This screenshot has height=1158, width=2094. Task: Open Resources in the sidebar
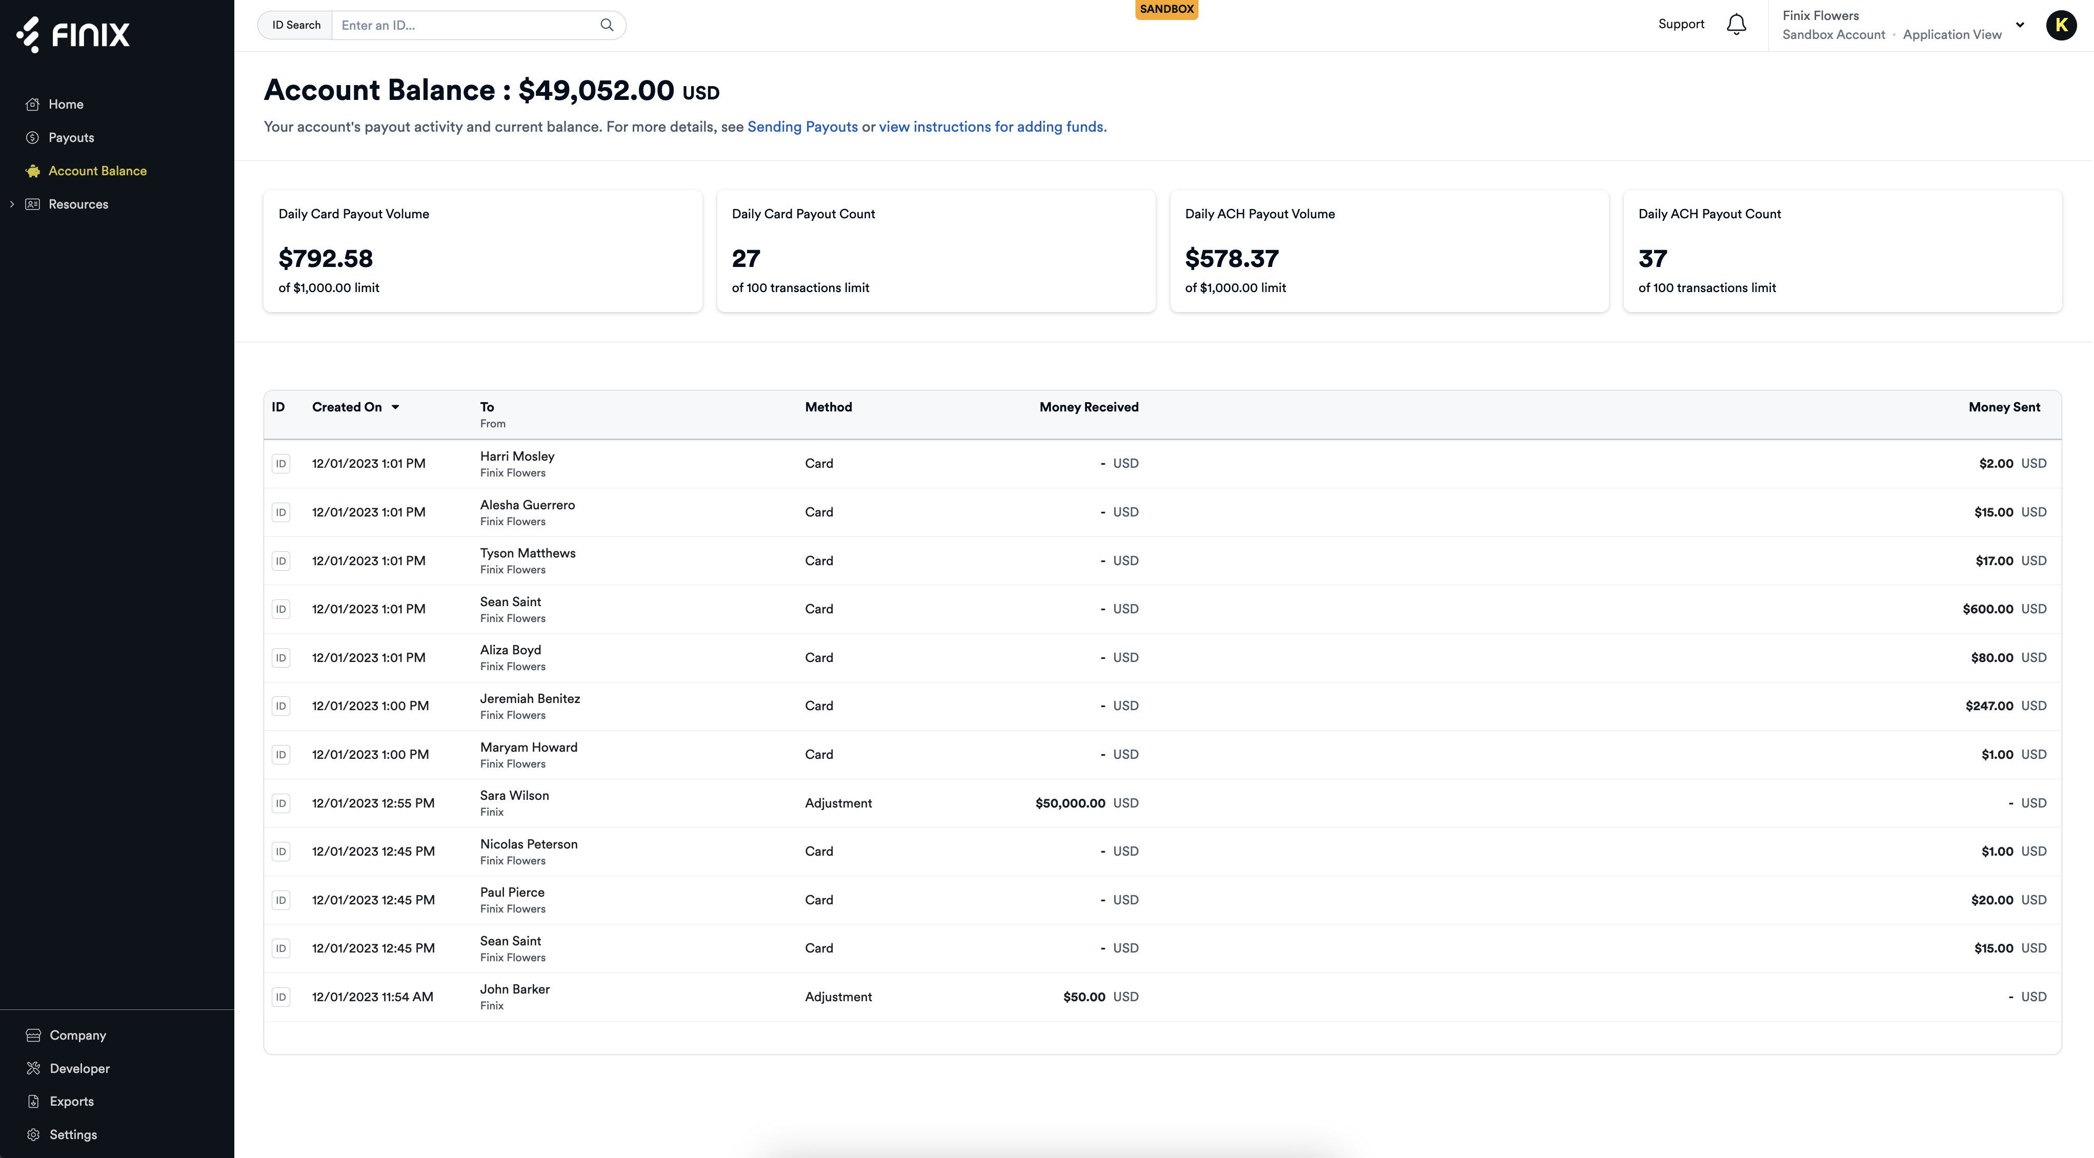pos(78,204)
